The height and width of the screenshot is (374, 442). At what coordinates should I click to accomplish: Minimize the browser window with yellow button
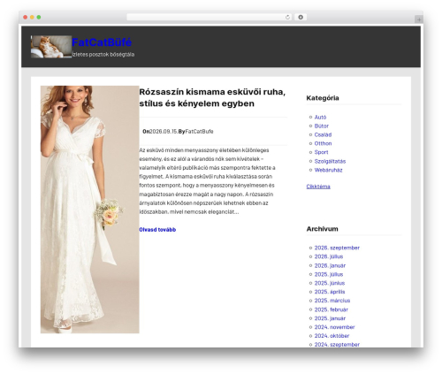(32, 18)
